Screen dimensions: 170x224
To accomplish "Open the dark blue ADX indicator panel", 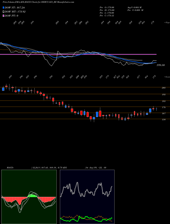I will 87,197.
